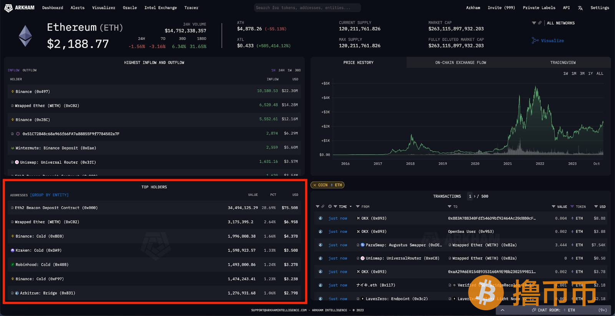Click the clock icon beside TIME column
Viewport: 615px width, 316px height.
pos(330,206)
